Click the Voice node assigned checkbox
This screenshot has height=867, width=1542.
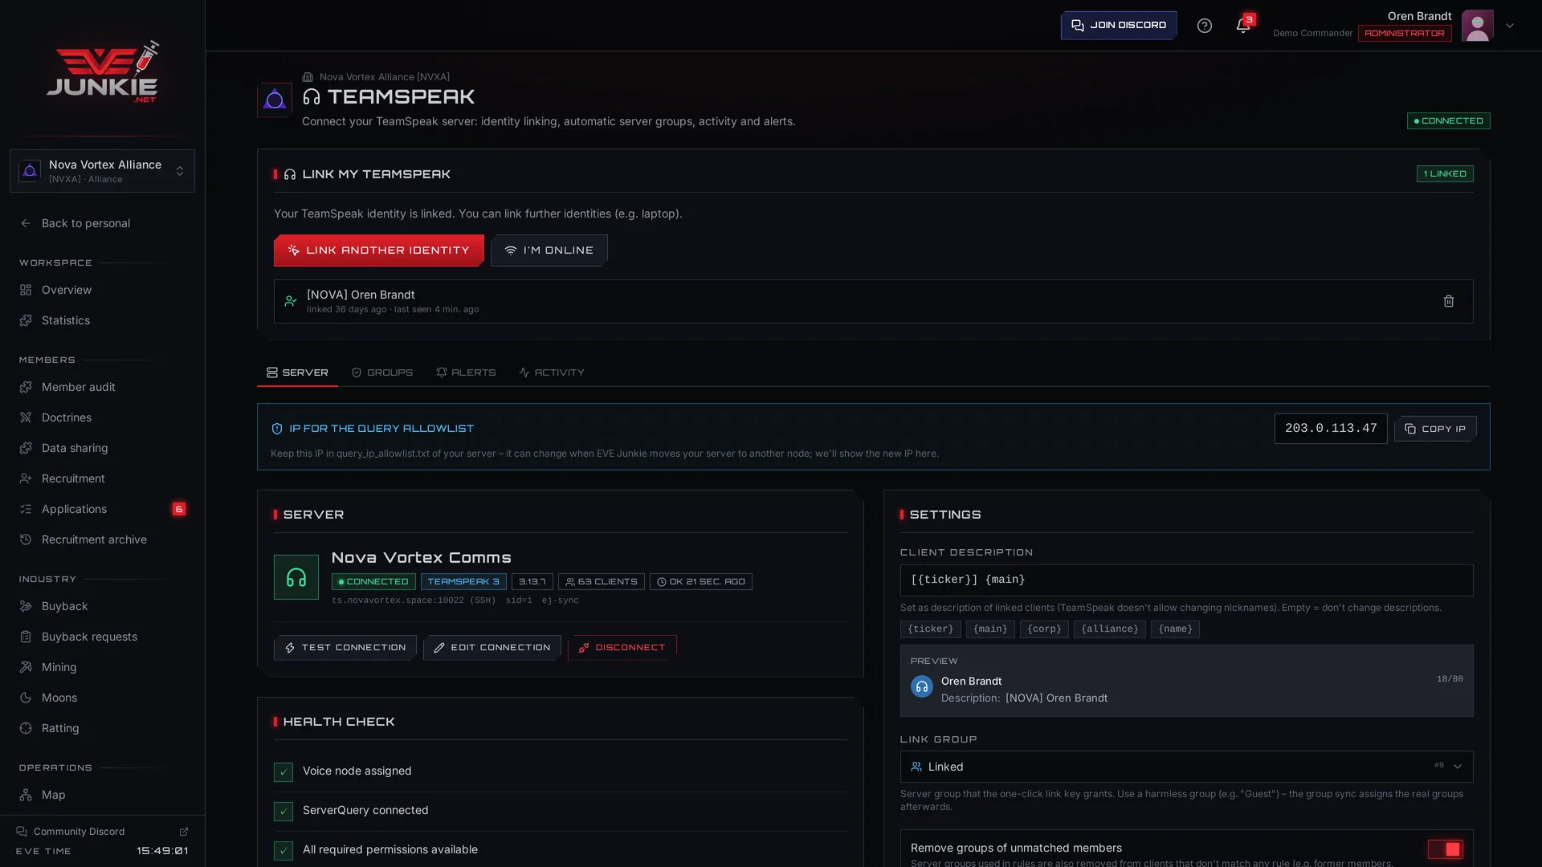(284, 771)
